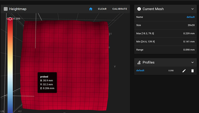Click the probed point tooltip
This screenshot has height=113, width=199.
47,83
